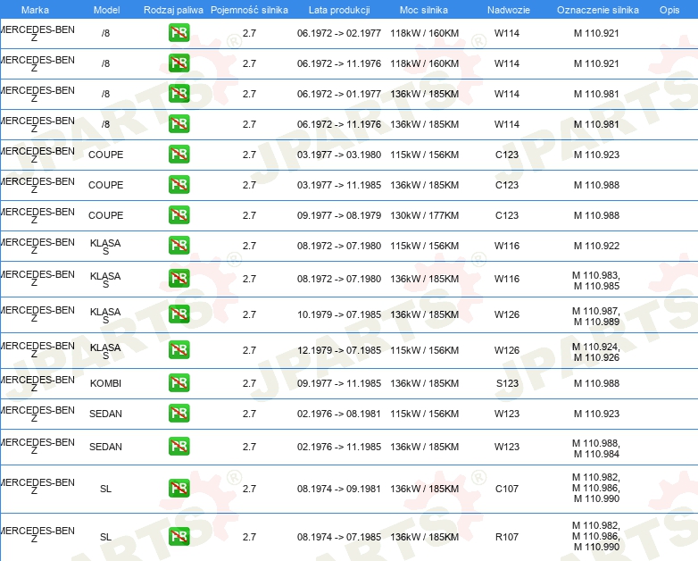Click the KOMBI model cell
The width and height of the screenshot is (698, 561).
click(x=105, y=383)
